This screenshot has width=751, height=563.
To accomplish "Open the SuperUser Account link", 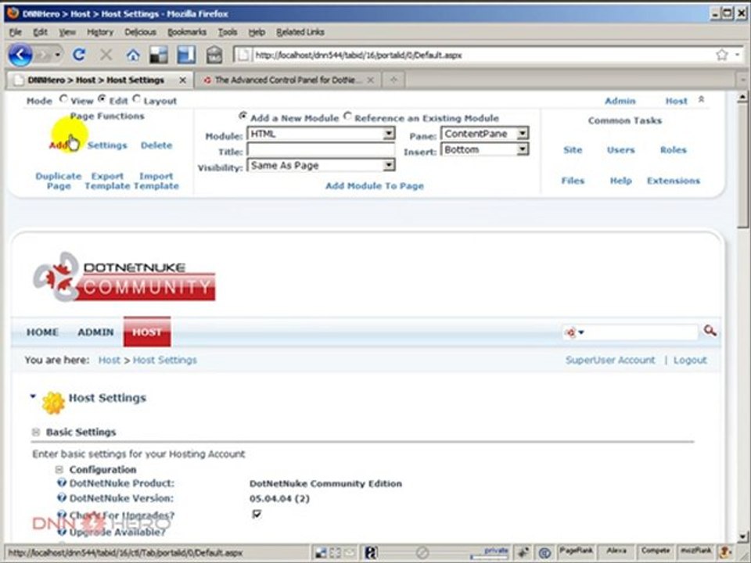I will [x=610, y=360].
